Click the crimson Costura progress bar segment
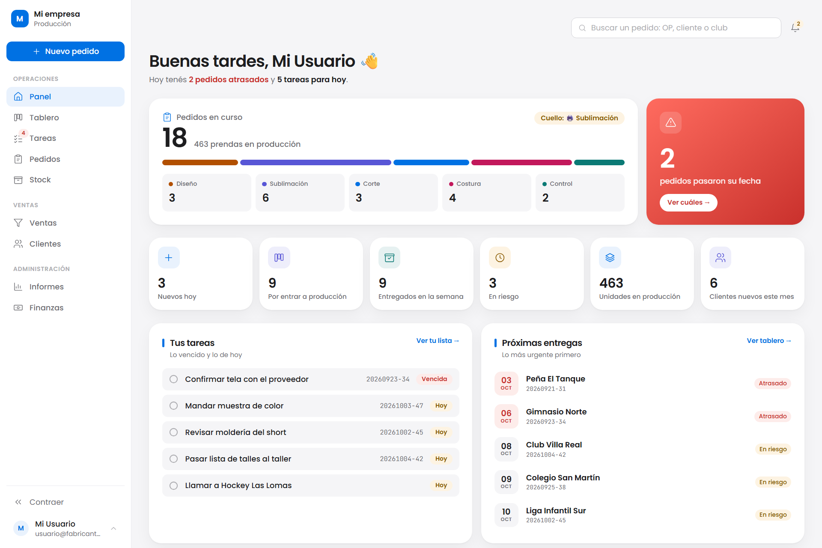Screen dimensions: 822x548 tap(521, 163)
